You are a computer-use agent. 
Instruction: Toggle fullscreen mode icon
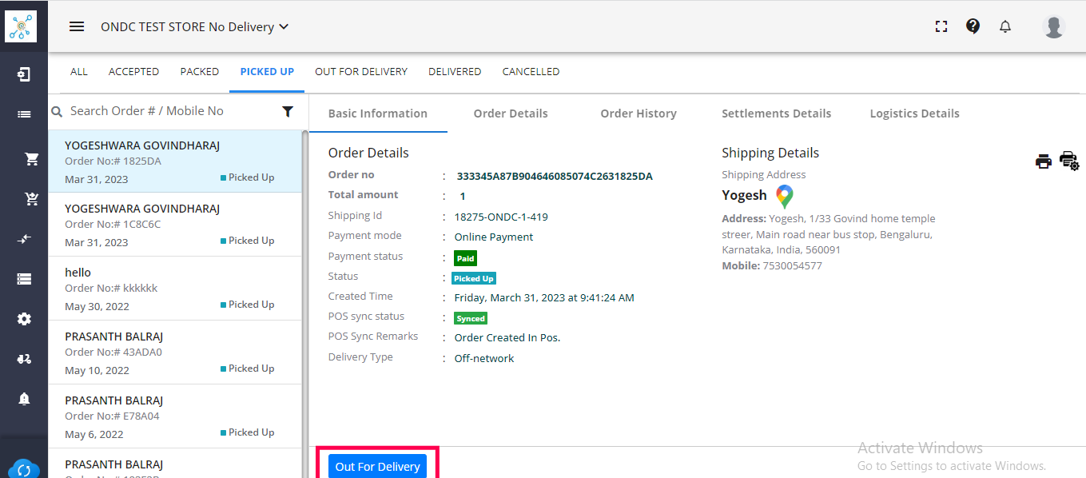[x=941, y=26]
